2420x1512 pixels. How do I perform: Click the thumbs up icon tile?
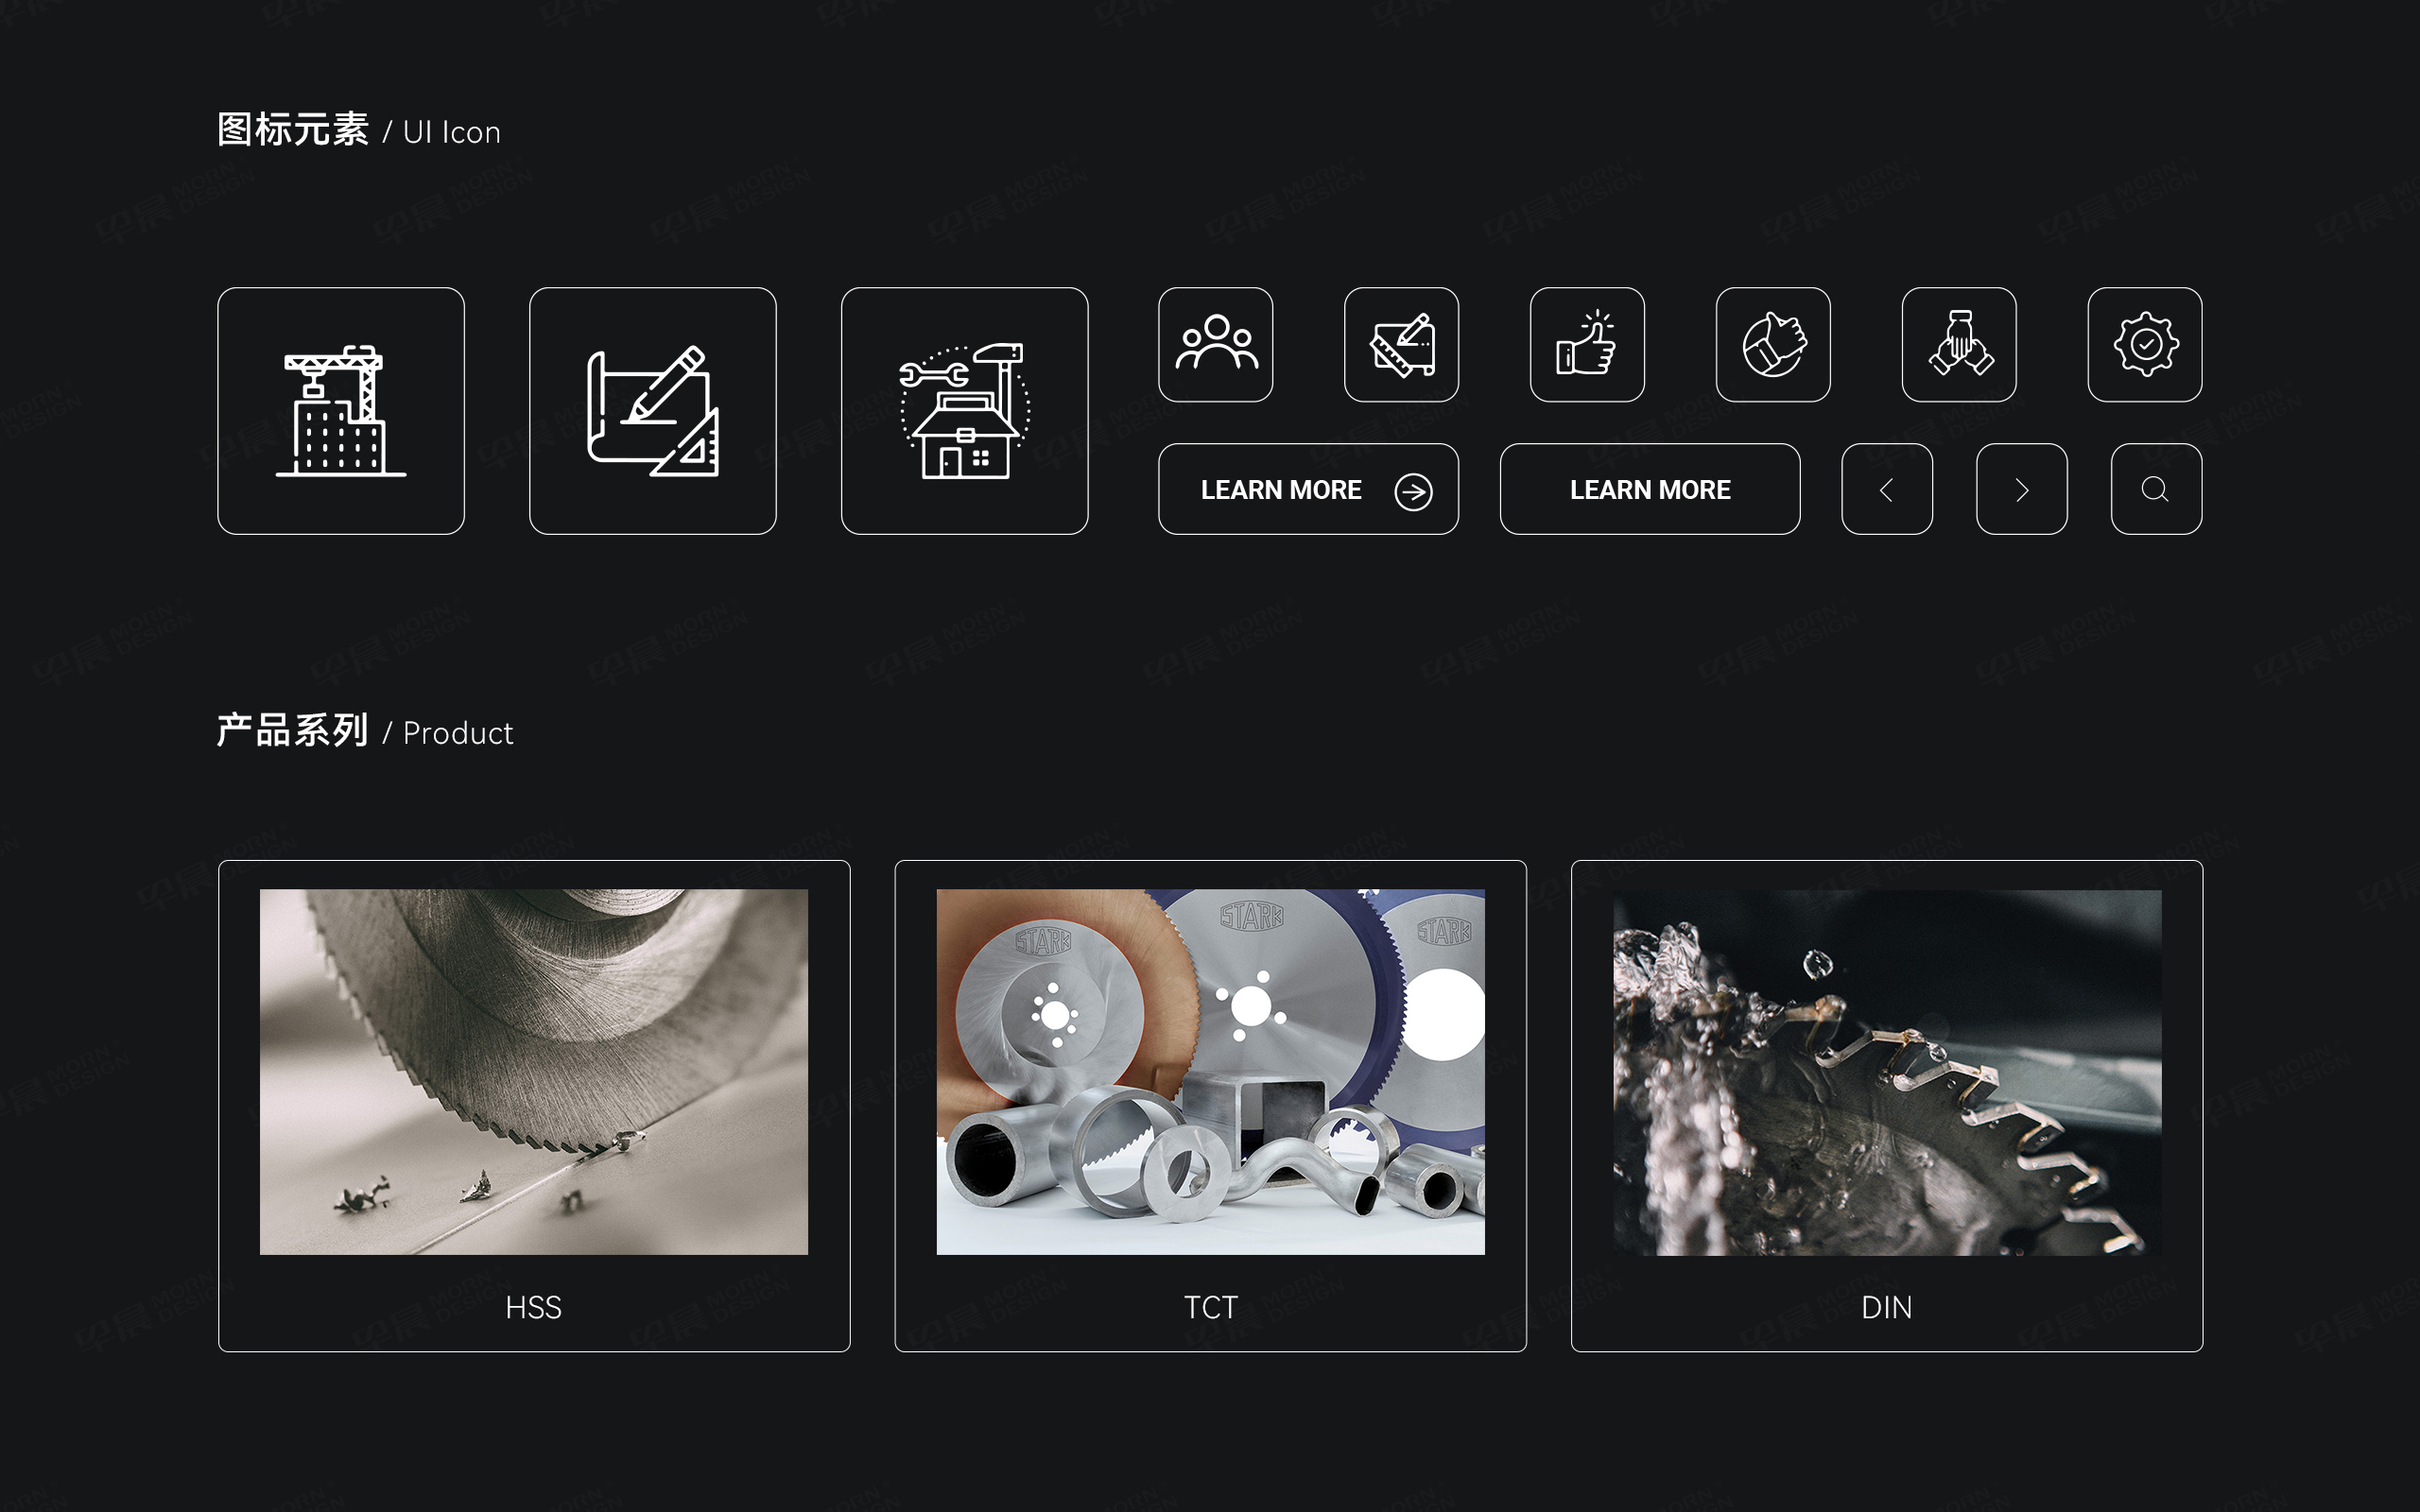click(1587, 345)
